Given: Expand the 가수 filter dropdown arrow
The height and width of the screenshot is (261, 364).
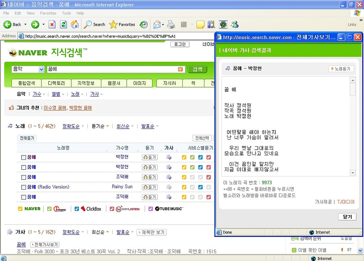Looking at the screenshot, I should [44, 94].
